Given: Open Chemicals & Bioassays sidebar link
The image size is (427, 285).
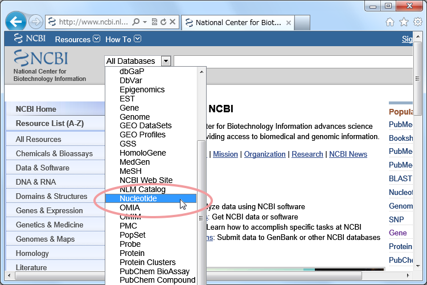Looking at the screenshot, I should pos(54,153).
